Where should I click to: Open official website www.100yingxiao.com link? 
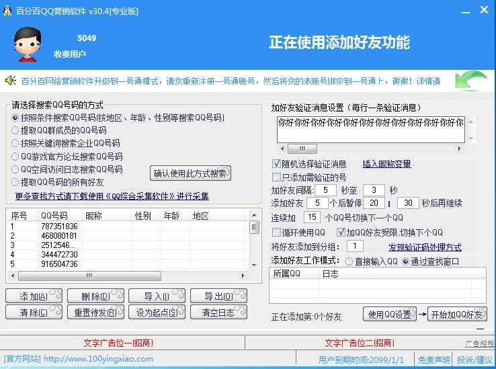tap(79, 359)
